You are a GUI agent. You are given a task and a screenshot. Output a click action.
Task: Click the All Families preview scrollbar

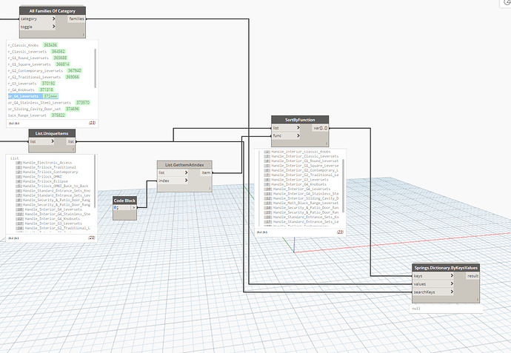coord(95,68)
